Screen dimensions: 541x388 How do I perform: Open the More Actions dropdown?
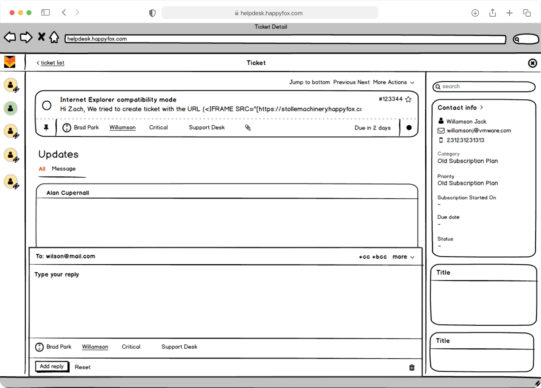pyautogui.click(x=393, y=82)
